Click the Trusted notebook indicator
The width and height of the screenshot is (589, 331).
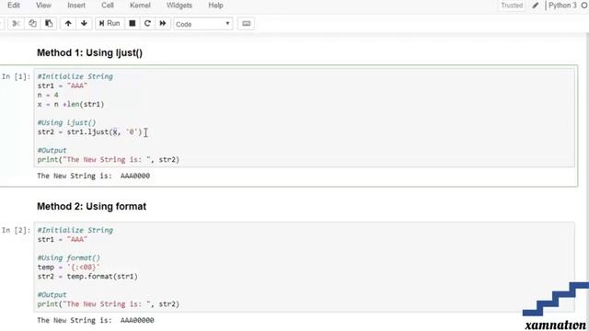(x=512, y=6)
